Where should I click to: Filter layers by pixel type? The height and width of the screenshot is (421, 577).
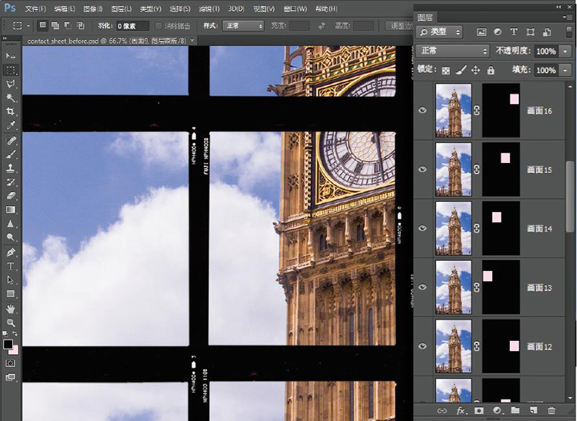point(481,32)
